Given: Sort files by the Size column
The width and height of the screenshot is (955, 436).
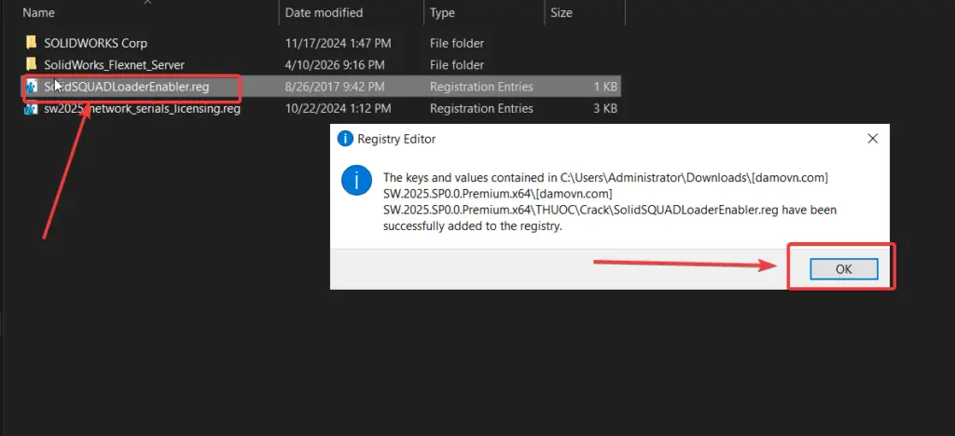Looking at the screenshot, I should click(561, 12).
